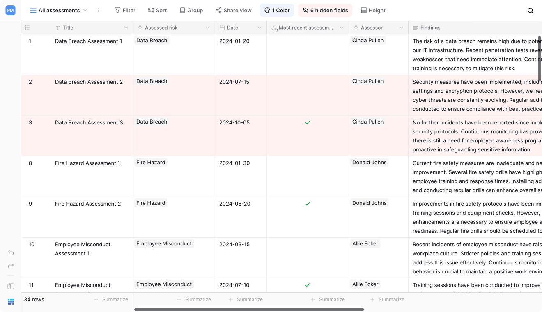Open the Filter menu
Viewport: 542px width, 312px height.
[125, 10]
